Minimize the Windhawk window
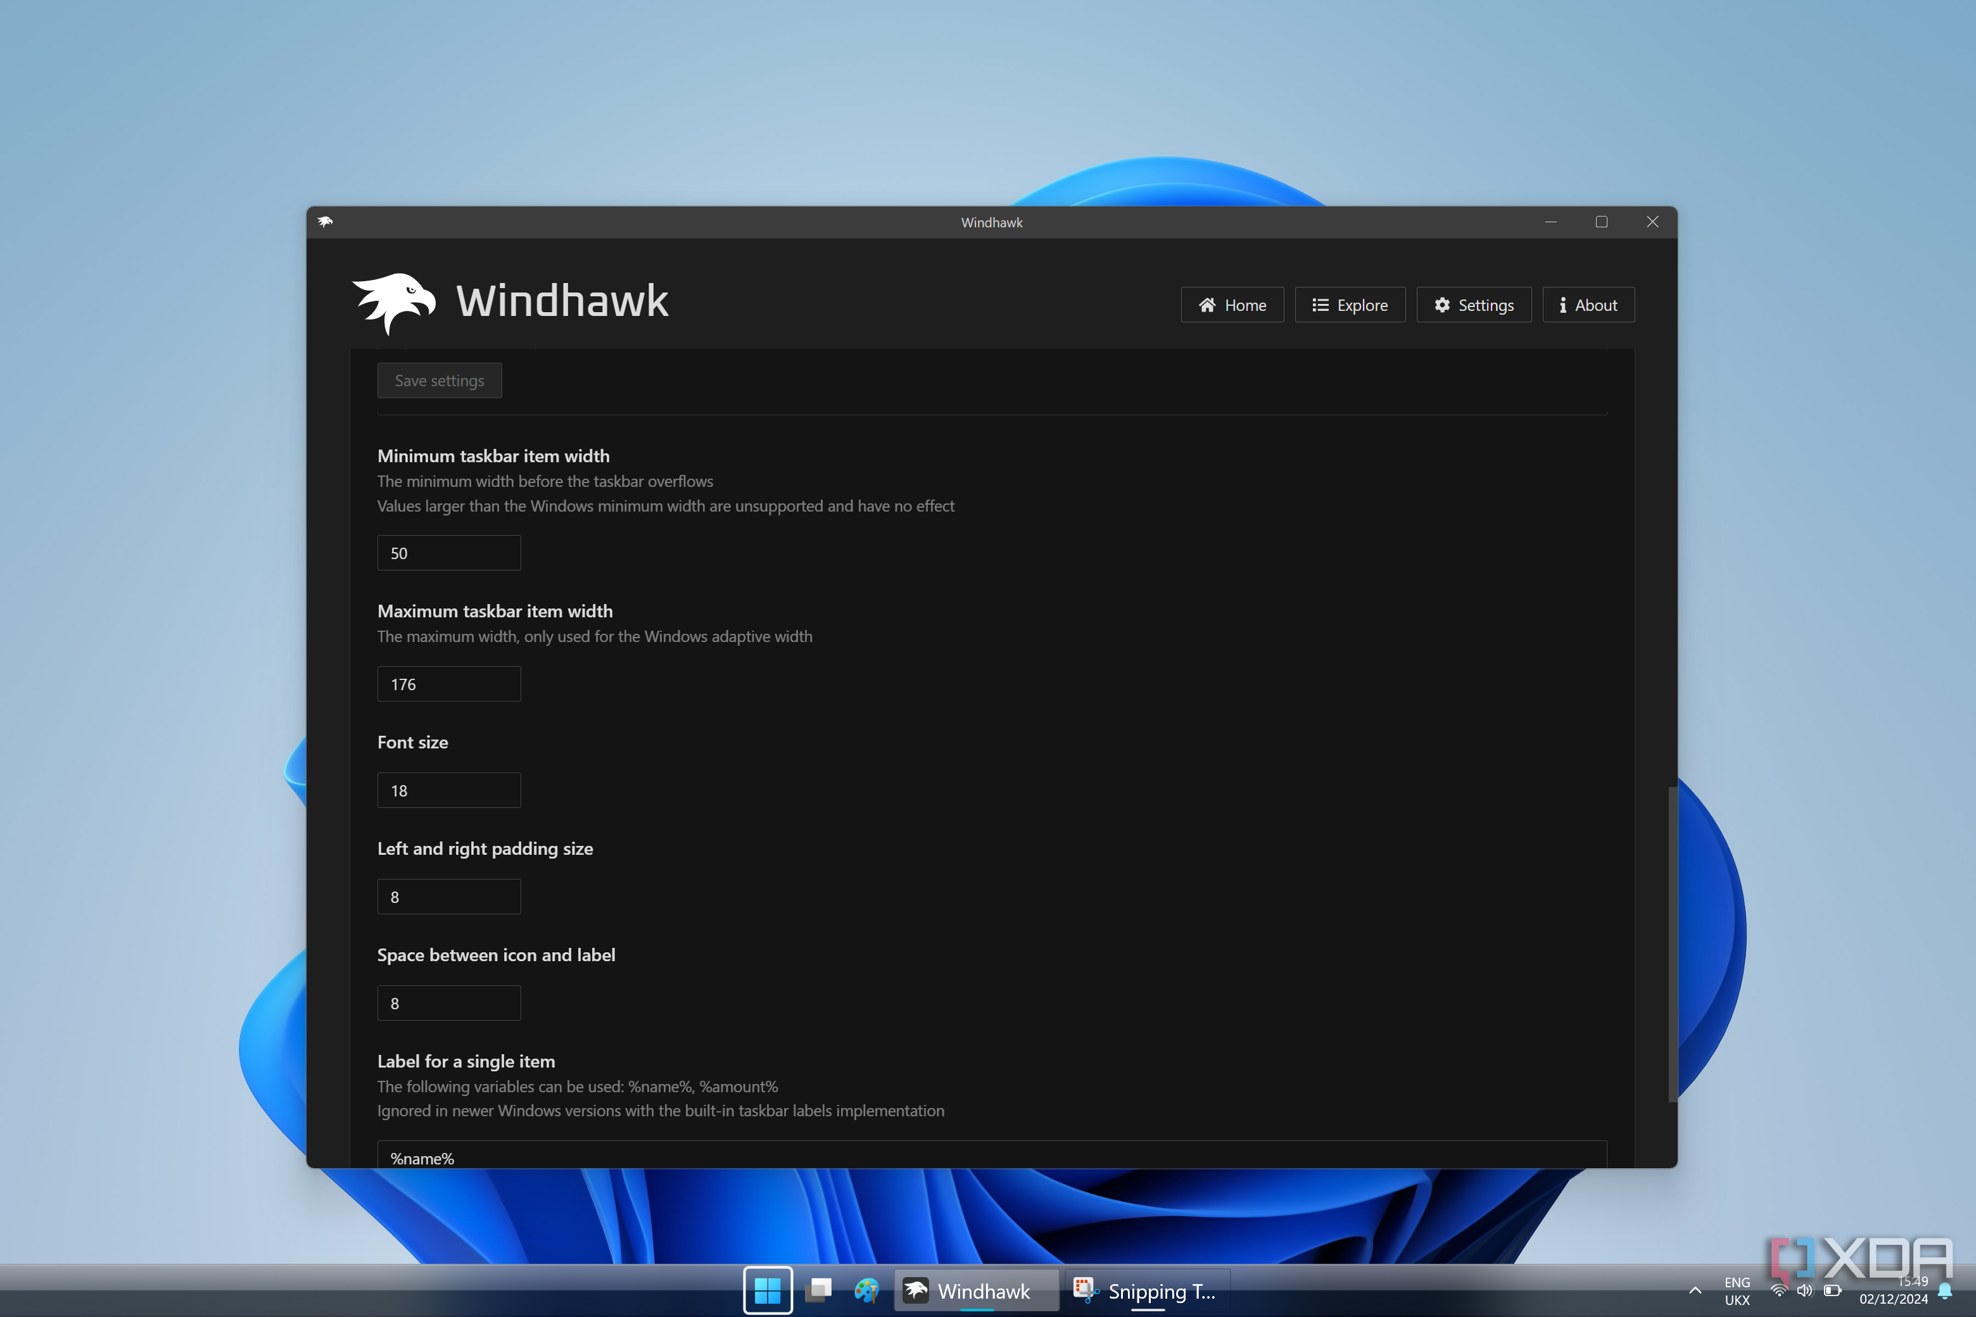Image resolution: width=1976 pixels, height=1317 pixels. [x=1551, y=222]
